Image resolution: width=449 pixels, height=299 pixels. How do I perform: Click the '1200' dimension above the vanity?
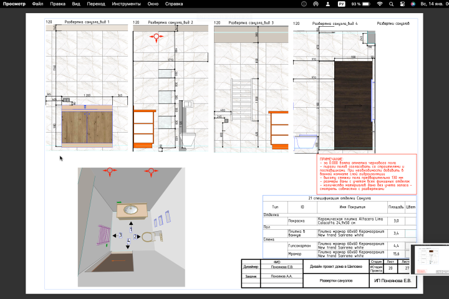pos(87,95)
